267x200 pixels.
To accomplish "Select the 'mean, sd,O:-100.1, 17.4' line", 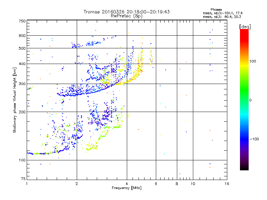I will (x=223, y=13).
